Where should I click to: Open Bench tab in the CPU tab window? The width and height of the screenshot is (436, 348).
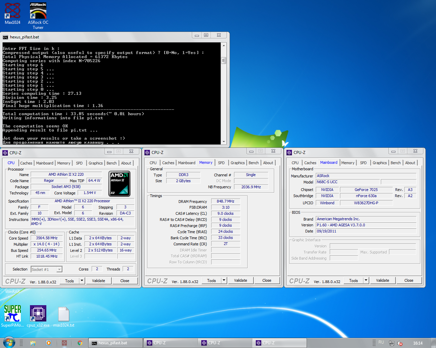[x=111, y=163]
